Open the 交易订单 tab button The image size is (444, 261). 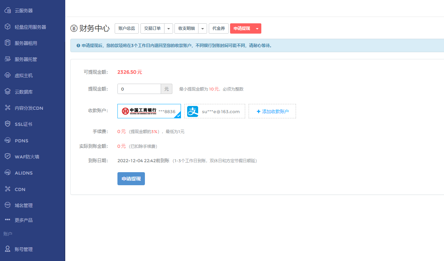(152, 28)
